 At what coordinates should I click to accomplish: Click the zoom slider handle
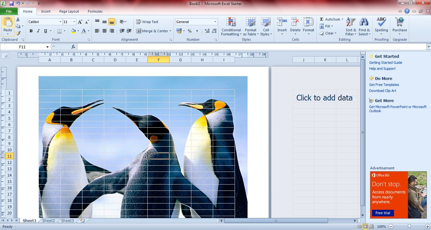[409, 227]
